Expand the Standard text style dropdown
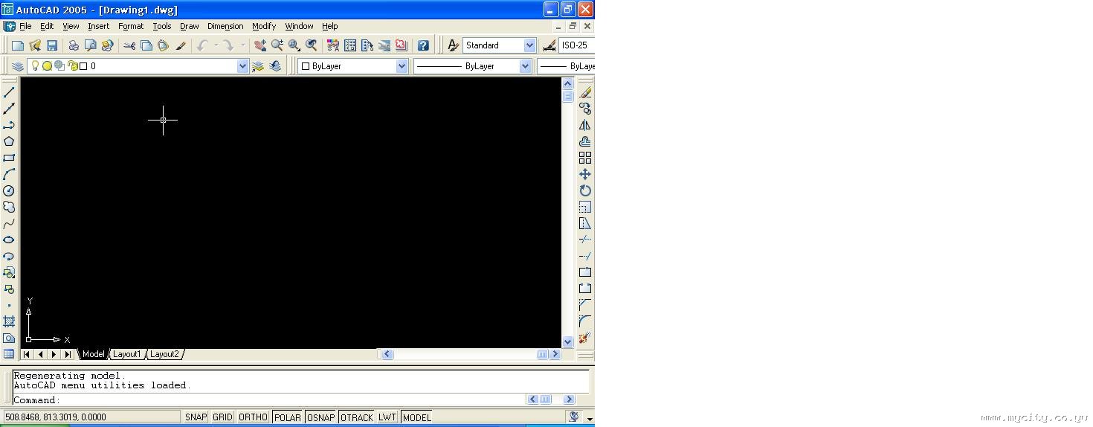1093x427 pixels. pos(529,45)
